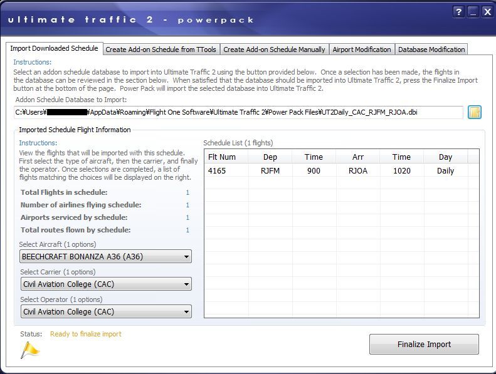Select the 900 departure time cell

(314, 171)
